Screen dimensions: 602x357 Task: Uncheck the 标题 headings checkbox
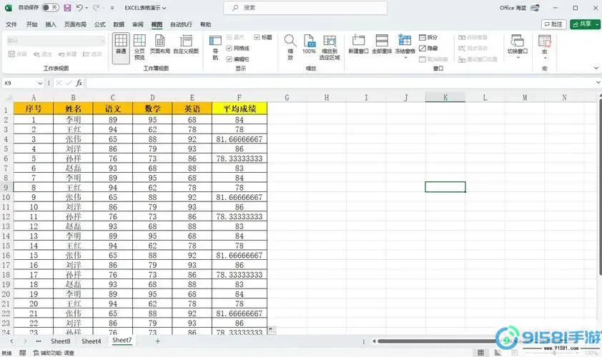click(x=257, y=37)
